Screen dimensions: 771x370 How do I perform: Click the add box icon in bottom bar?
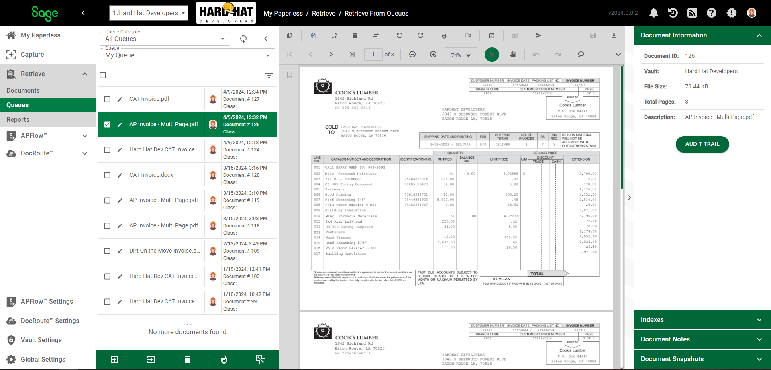tap(114, 360)
